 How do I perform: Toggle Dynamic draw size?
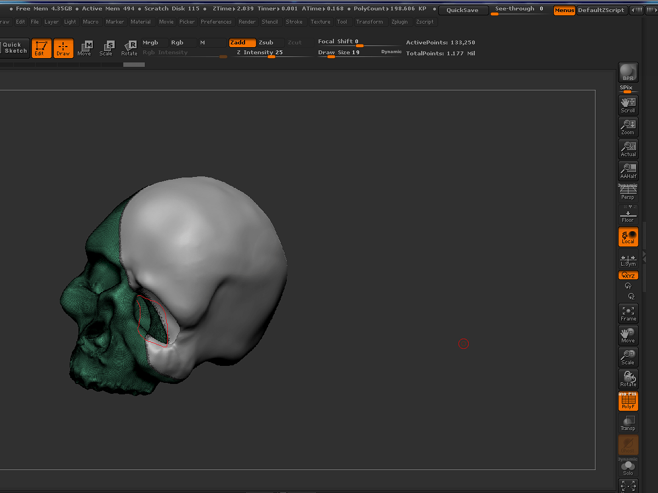(392, 51)
